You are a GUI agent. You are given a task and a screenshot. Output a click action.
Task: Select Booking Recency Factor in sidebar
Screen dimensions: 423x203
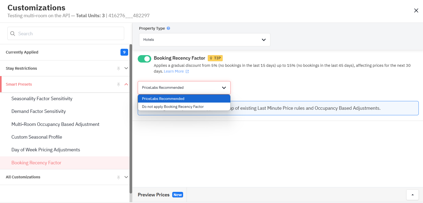[x=65, y=163]
